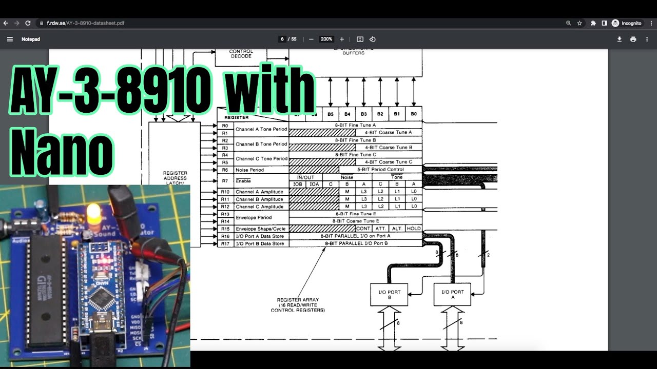Click the page number field showing 6

[282, 39]
